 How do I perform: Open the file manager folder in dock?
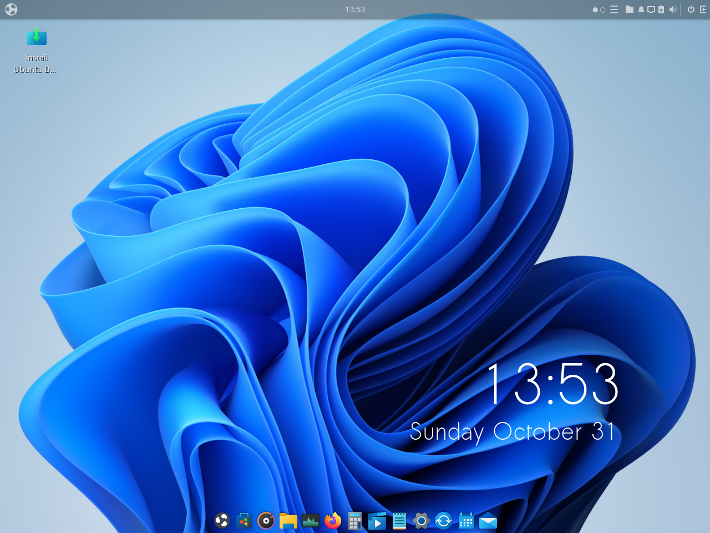(x=288, y=521)
